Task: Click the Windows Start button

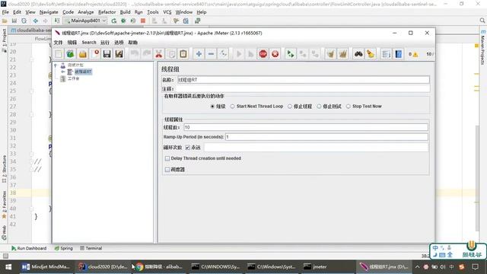Action: tap(8, 267)
